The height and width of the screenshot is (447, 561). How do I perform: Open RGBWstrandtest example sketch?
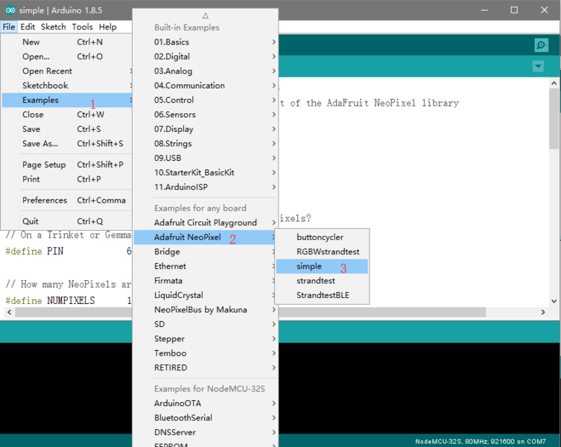(328, 252)
